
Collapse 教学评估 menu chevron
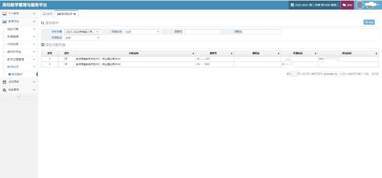[34, 21]
